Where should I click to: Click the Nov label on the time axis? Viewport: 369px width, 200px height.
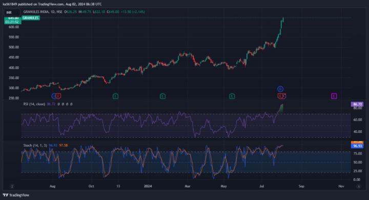coord(341,186)
